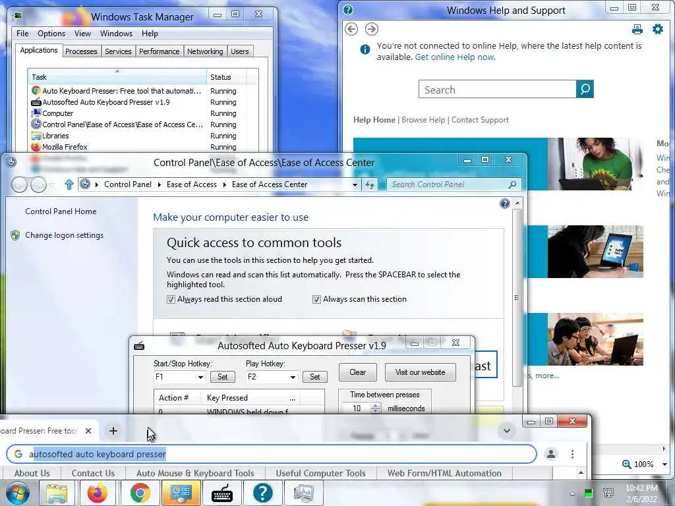Click the Clear button in Keyboard Presser
This screenshot has width=675, height=506.
357,372
